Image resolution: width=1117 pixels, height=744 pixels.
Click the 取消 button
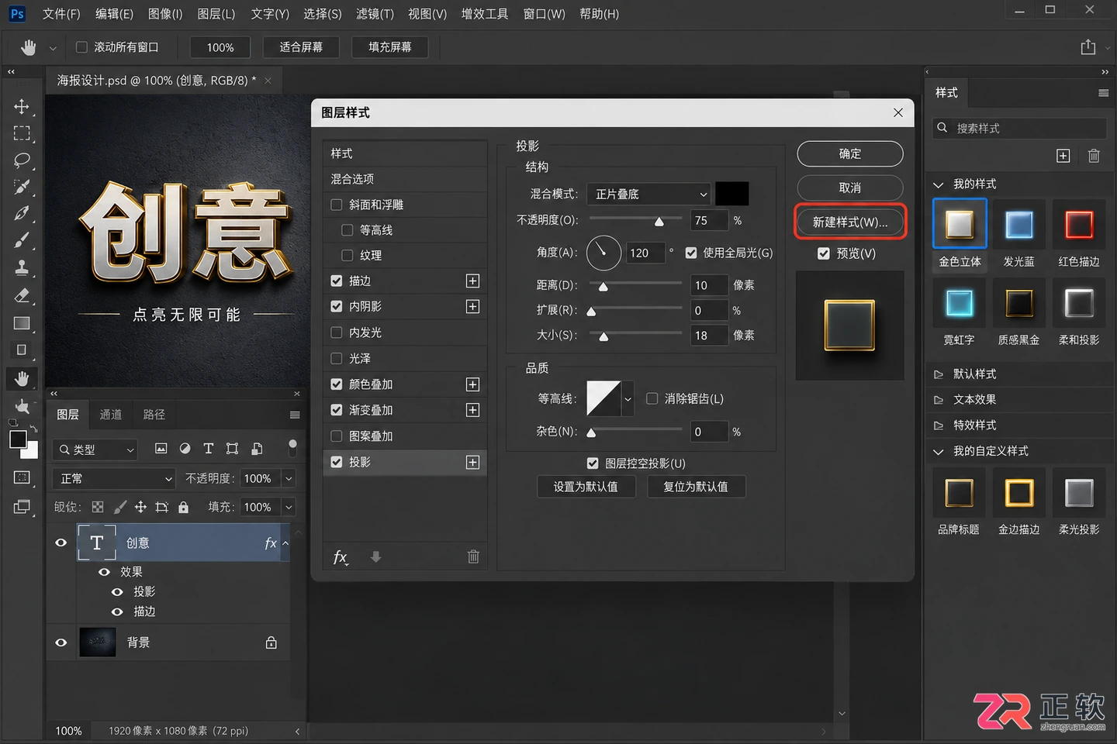point(850,188)
